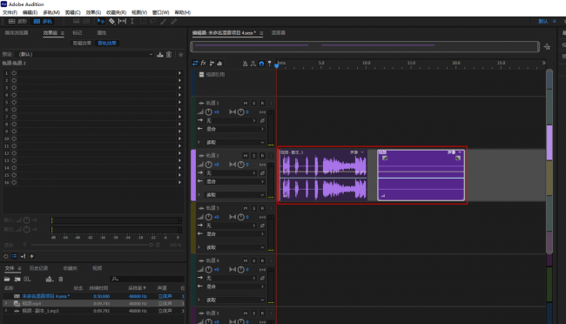566x324 pixels.
Task: Expand the mp4 file row in Files
Action: pyautogui.click(x=6, y=303)
